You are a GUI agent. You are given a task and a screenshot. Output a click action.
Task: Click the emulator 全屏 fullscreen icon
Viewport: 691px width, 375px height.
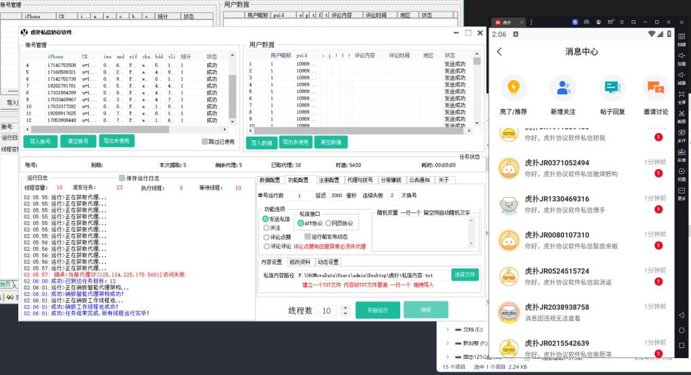(x=682, y=93)
